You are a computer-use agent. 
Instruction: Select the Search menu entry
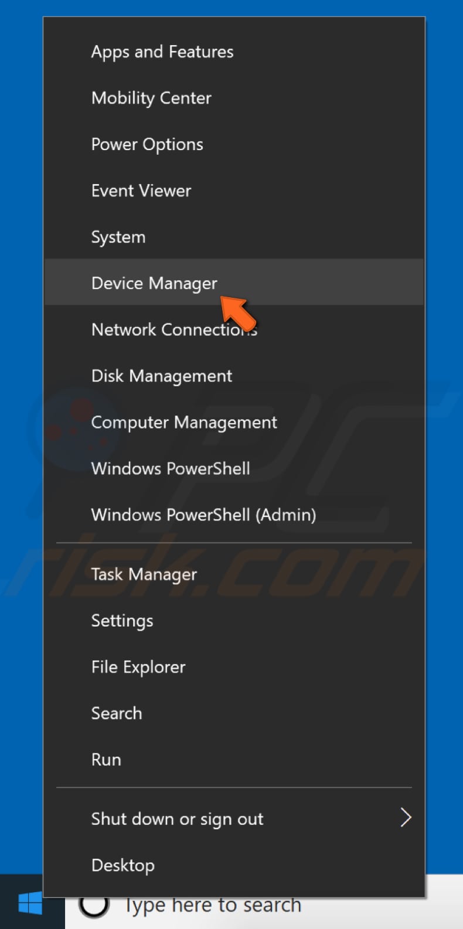tap(117, 713)
